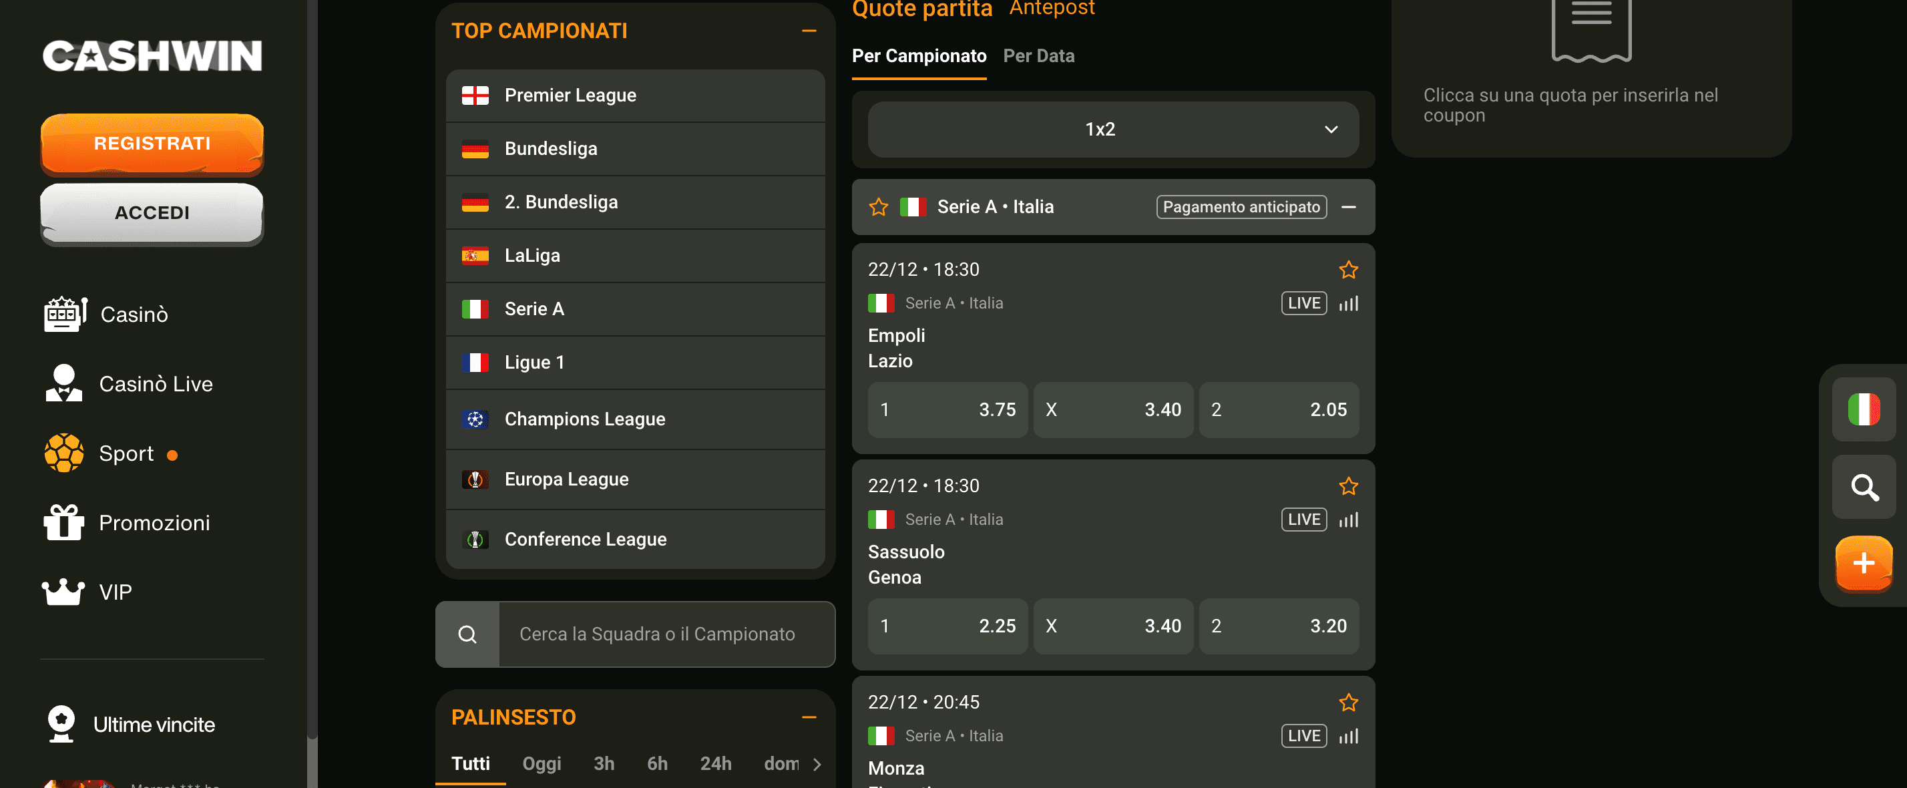Favorite the Sassuolo-Genoa match star
This screenshot has height=788, width=1907.
click(1349, 487)
